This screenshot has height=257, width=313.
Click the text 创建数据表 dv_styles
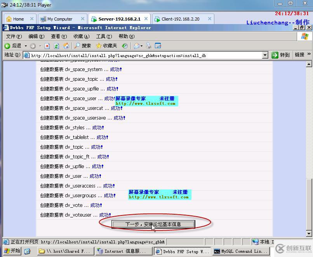(63, 127)
